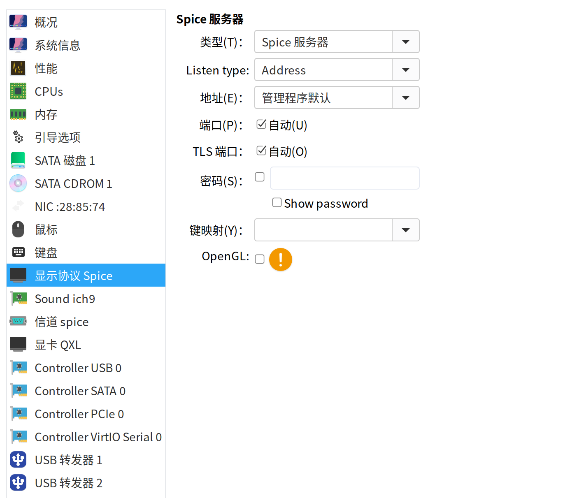
Task: Click the 密码 password input field
Action: [344, 178]
